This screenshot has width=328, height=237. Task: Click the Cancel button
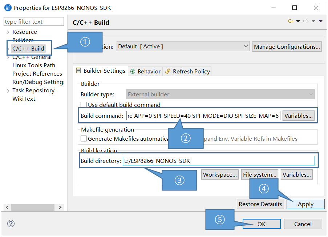click(303, 224)
